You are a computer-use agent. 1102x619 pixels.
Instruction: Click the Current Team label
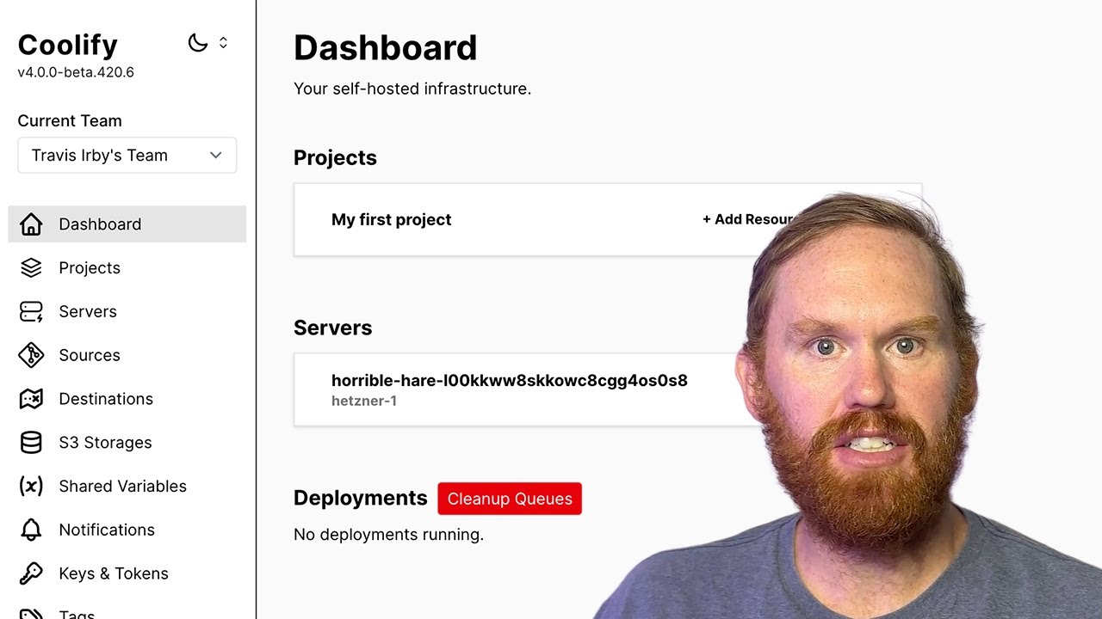[x=70, y=121]
